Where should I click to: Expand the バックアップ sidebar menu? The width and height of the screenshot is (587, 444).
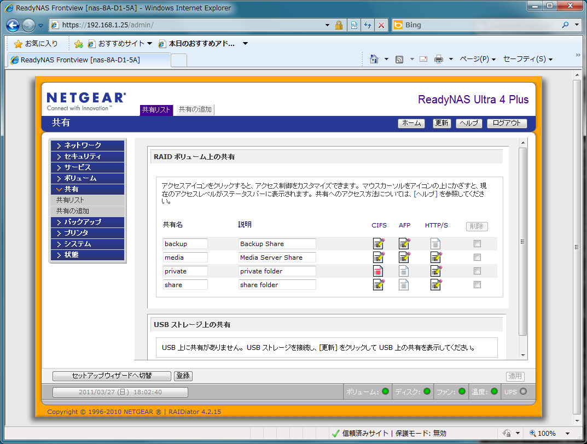(x=88, y=222)
